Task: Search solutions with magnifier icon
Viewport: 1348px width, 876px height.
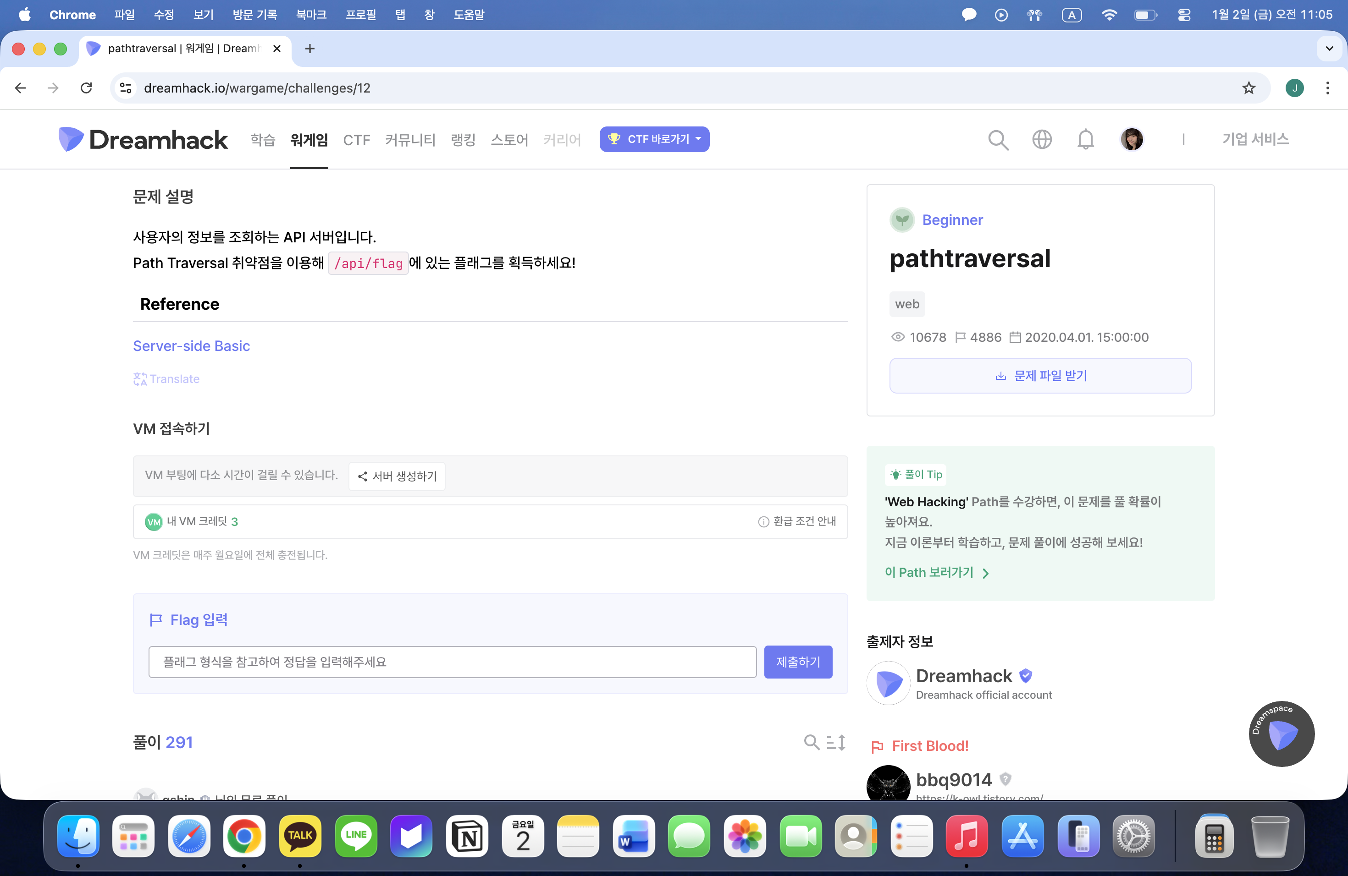Action: click(x=811, y=743)
